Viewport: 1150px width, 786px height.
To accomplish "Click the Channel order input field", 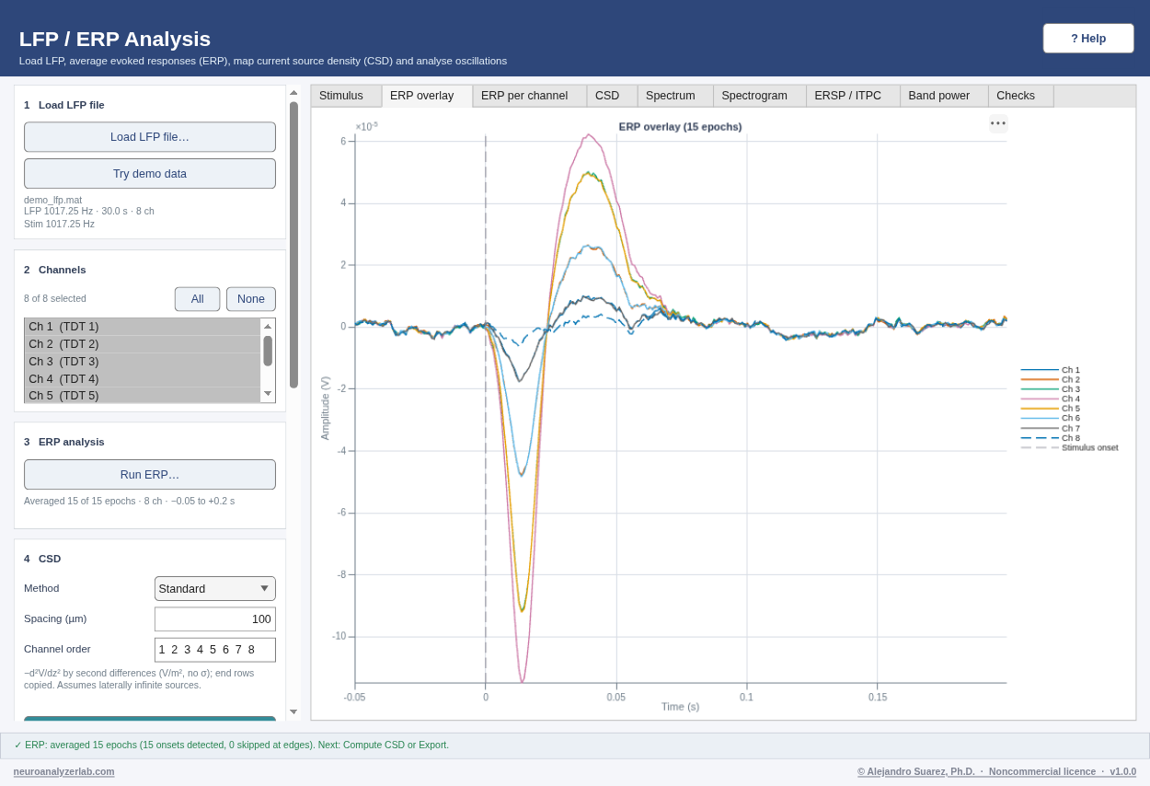I will pos(215,650).
